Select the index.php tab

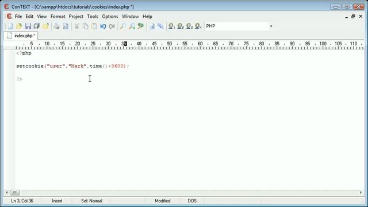(21, 36)
